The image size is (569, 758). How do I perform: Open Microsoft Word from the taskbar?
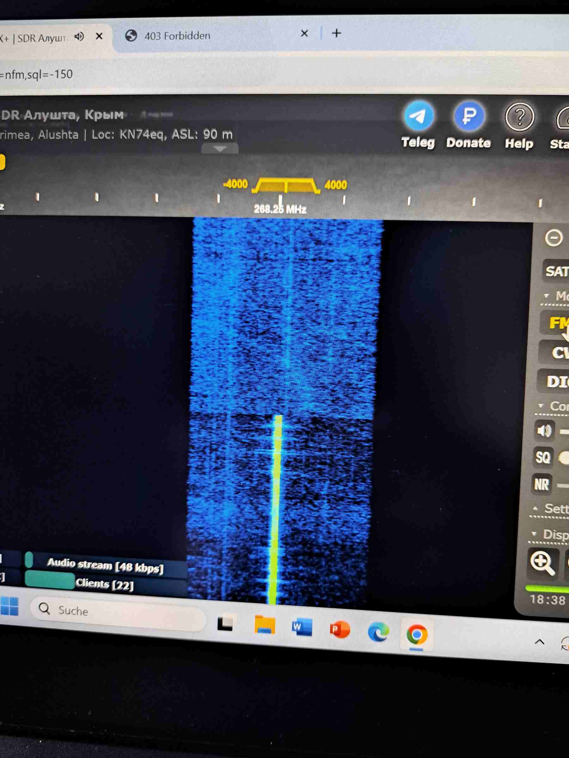click(302, 627)
